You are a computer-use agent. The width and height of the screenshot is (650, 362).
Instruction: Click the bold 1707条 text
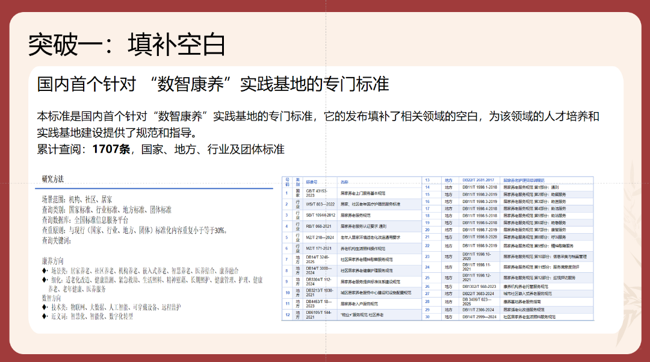pyautogui.click(x=111, y=149)
